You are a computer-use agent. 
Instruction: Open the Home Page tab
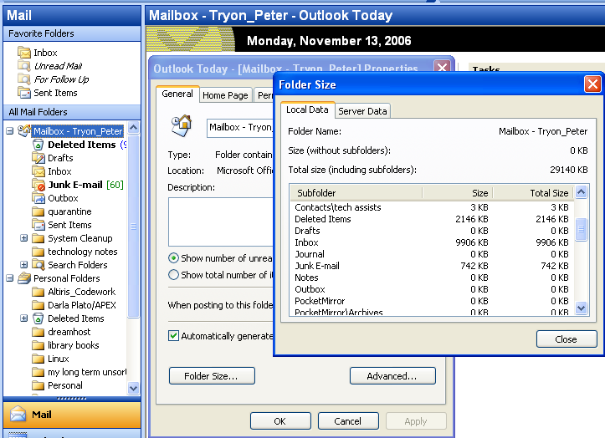click(x=225, y=95)
